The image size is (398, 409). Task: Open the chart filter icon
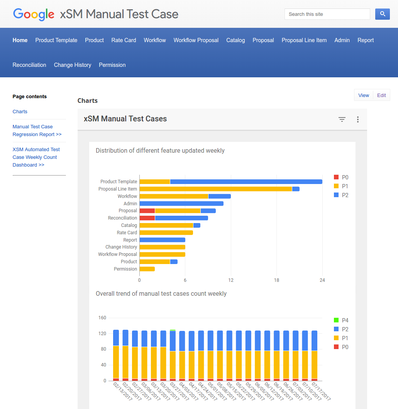(x=342, y=119)
